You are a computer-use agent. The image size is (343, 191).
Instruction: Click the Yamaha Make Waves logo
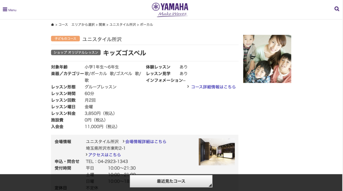click(x=170, y=10)
